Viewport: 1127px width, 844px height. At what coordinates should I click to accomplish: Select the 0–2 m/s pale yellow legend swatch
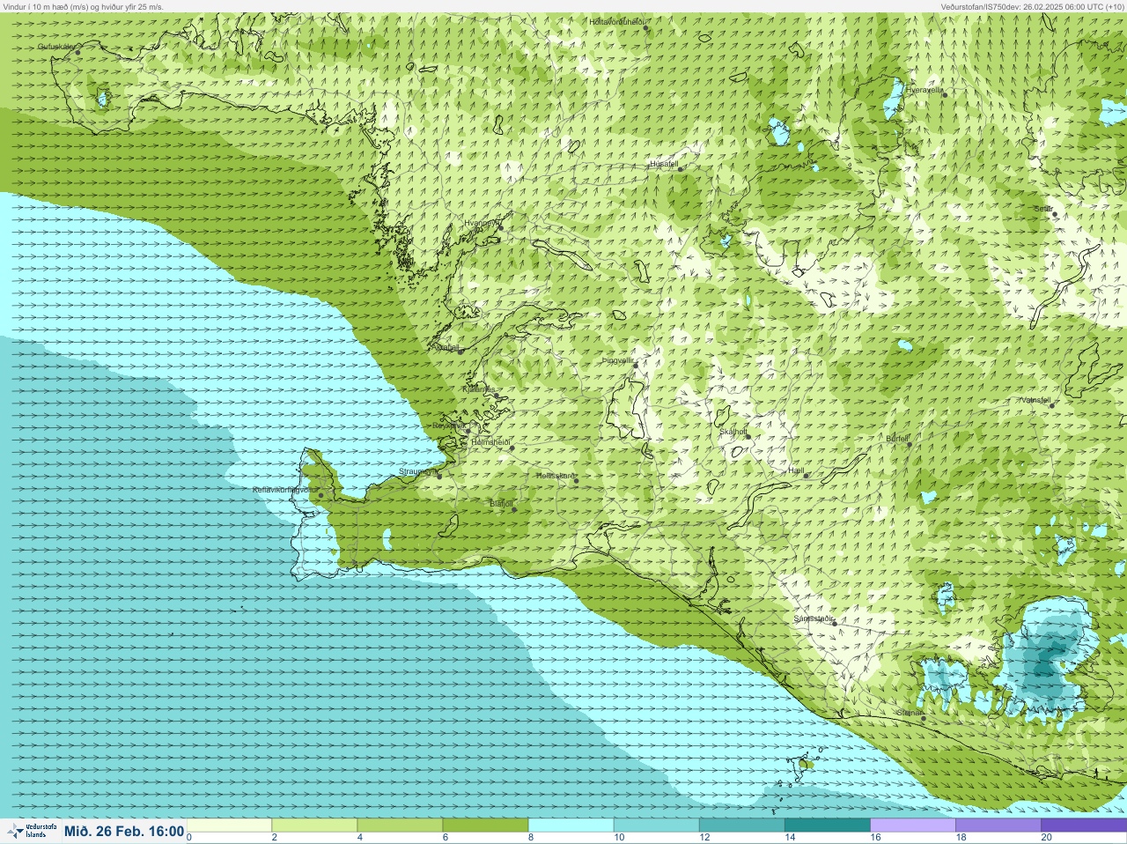(x=229, y=825)
